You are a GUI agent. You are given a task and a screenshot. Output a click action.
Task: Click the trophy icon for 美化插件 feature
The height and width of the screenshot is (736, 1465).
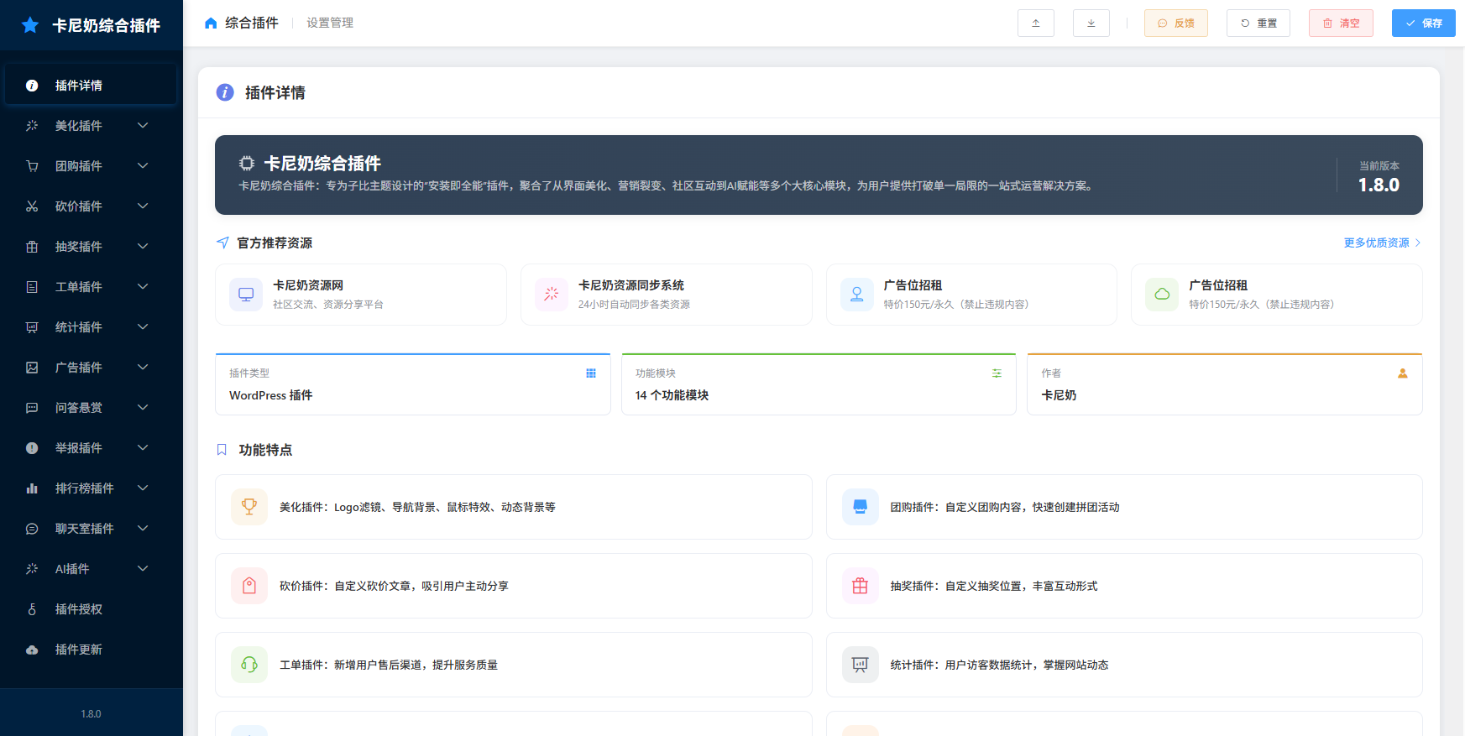pyautogui.click(x=249, y=507)
